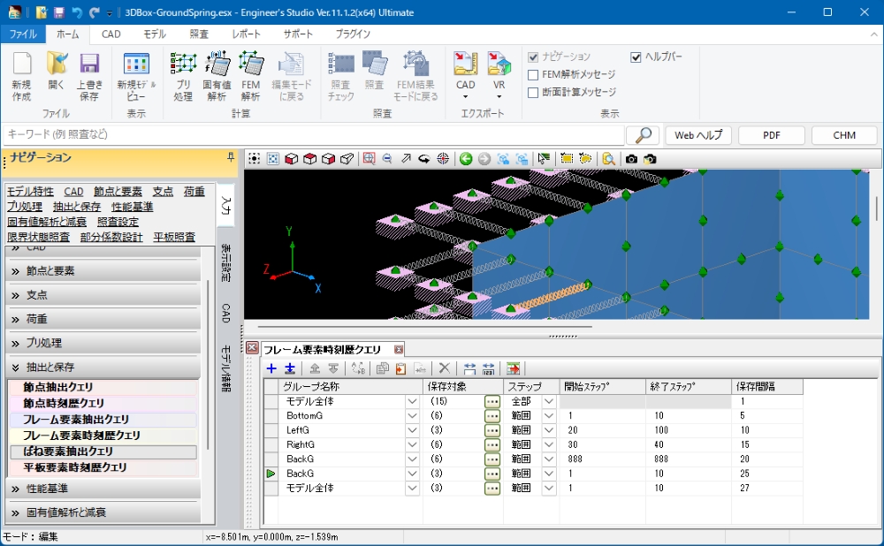Save with the 上書き保存 floppy icon
Screen dimensions: 884x546
click(89, 77)
